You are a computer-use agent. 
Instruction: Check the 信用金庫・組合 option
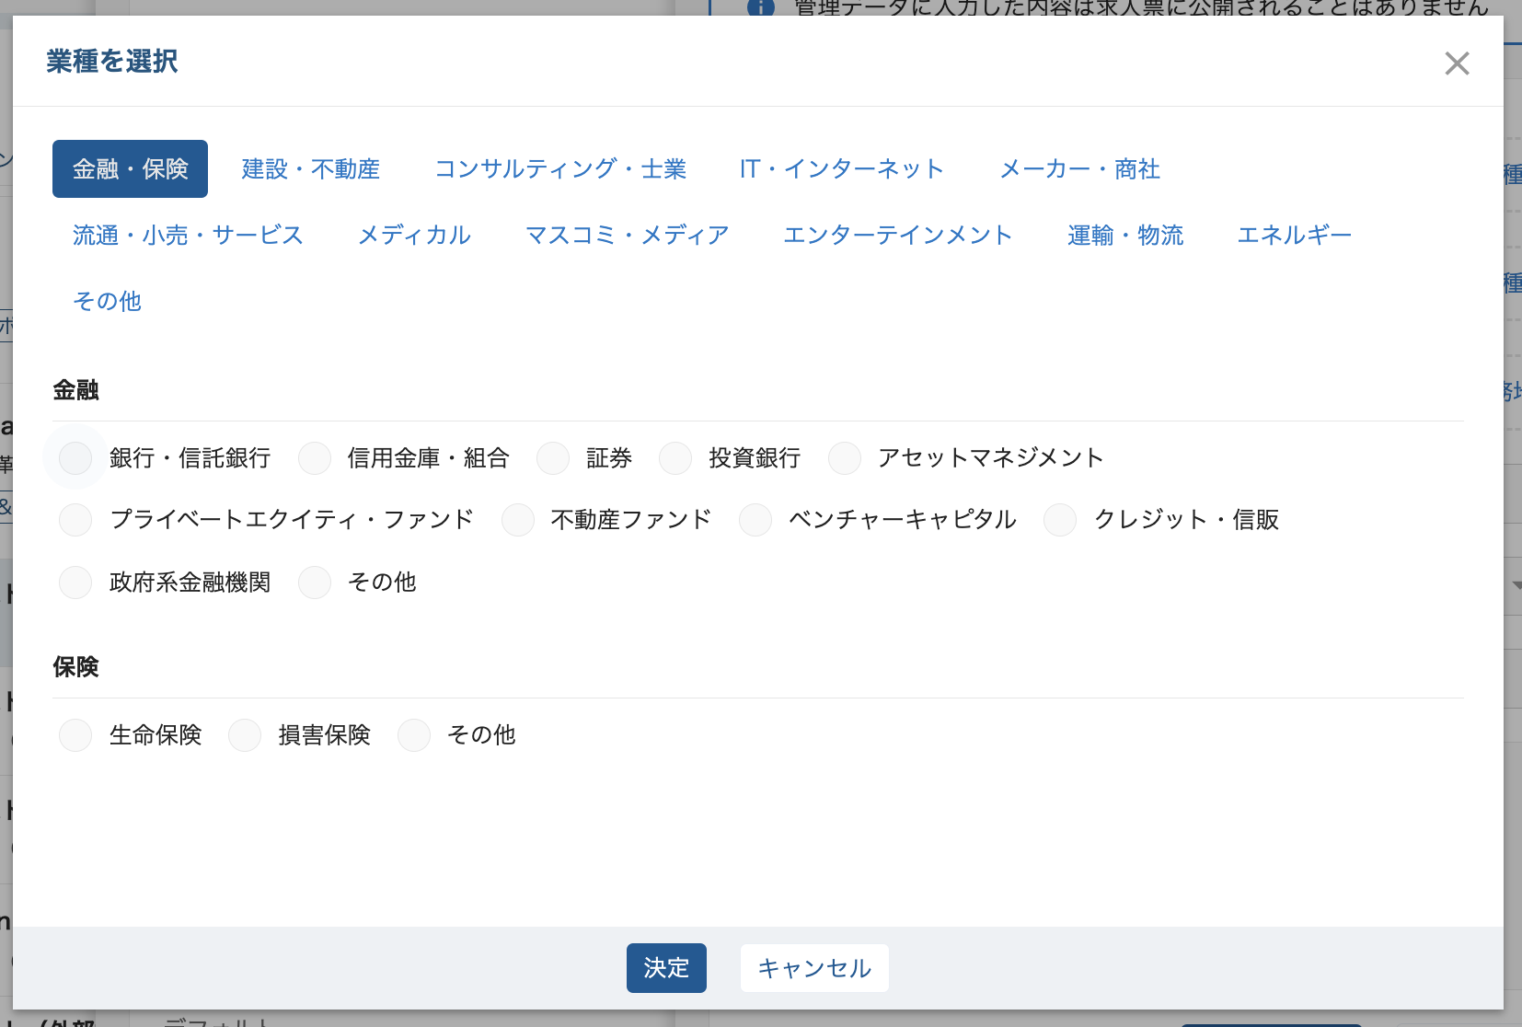315,458
